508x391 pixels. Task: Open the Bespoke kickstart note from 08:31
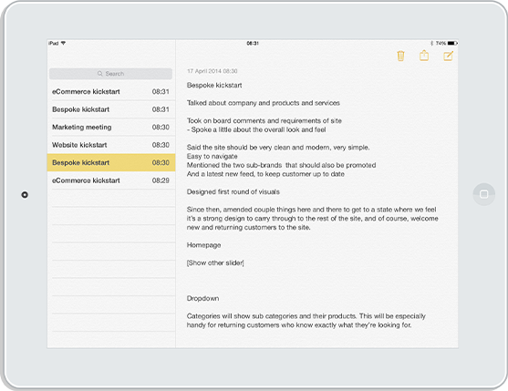click(111, 109)
